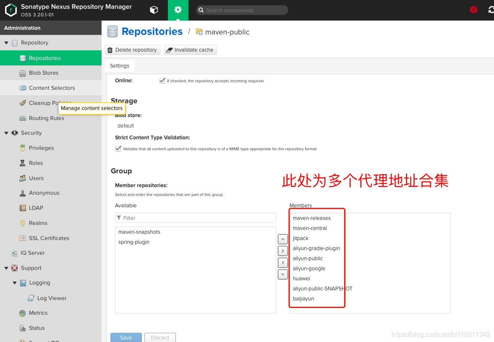The width and height of the screenshot is (494, 342).
Task: Click the LDAP book icon
Action: [23, 208]
